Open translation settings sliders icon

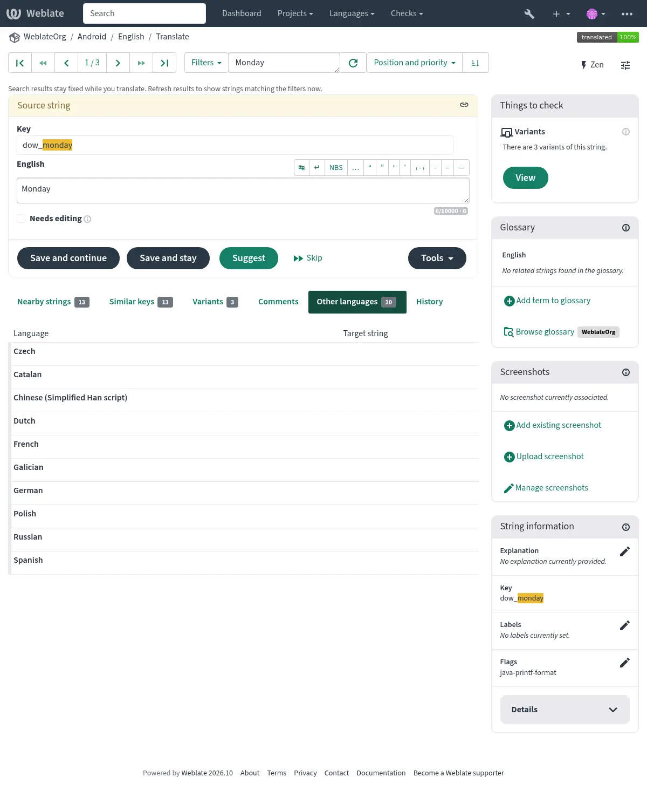tap(625, 65)
